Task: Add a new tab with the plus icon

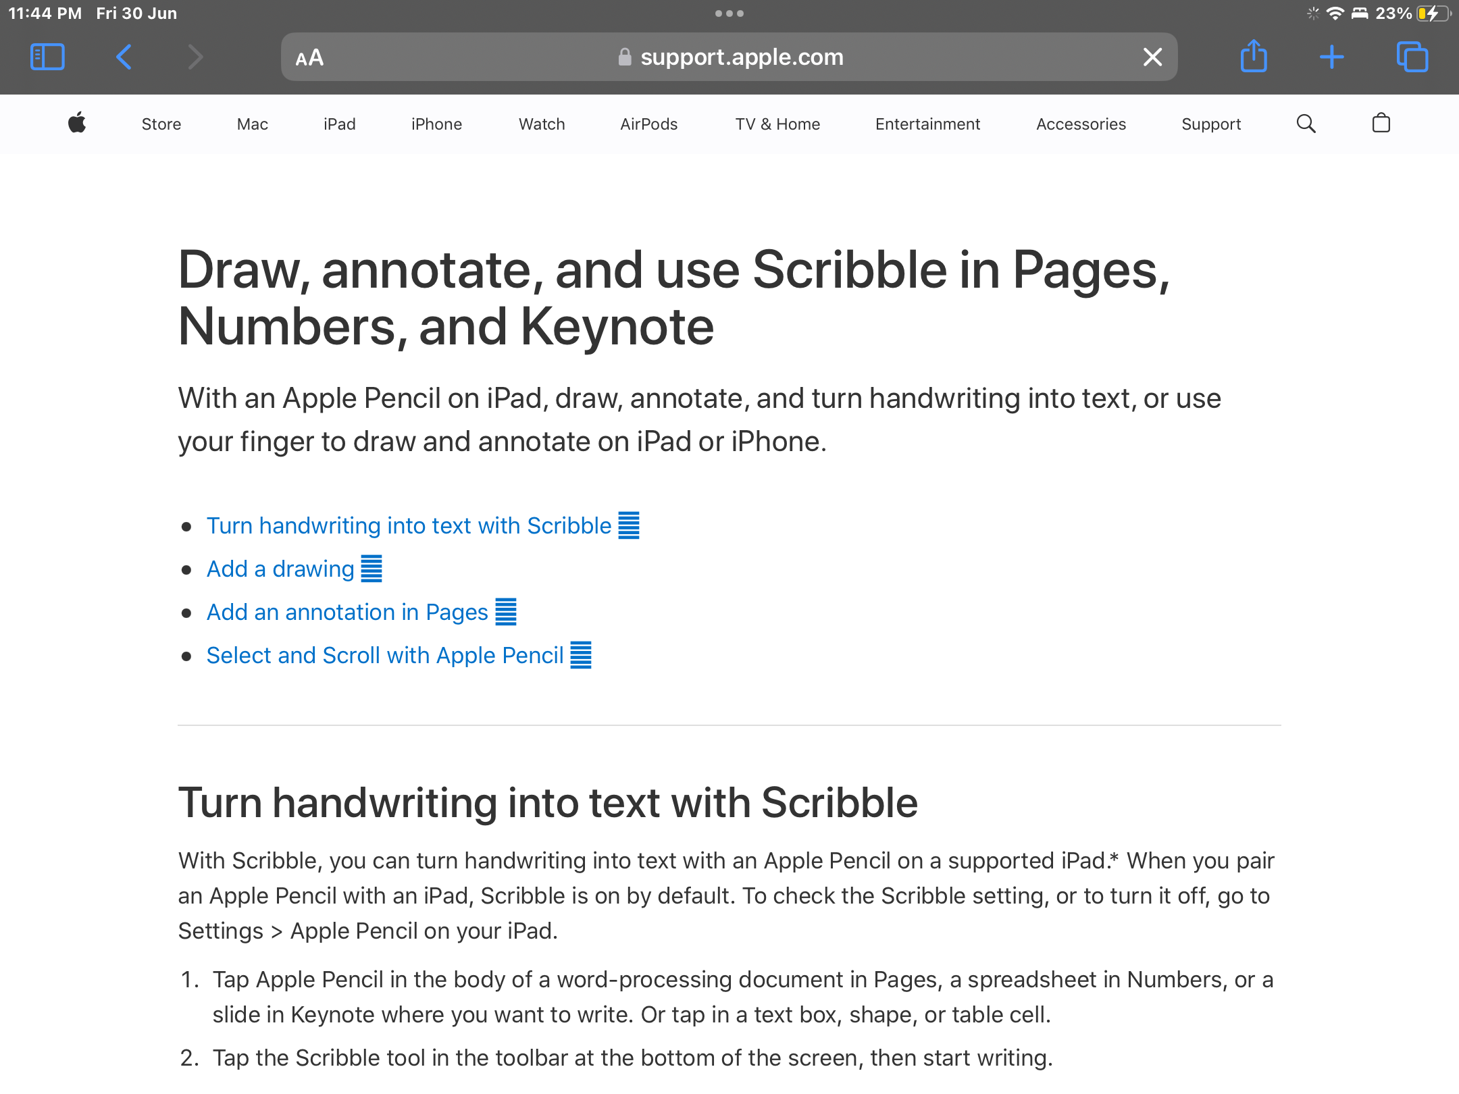Action: point(1331,57)
